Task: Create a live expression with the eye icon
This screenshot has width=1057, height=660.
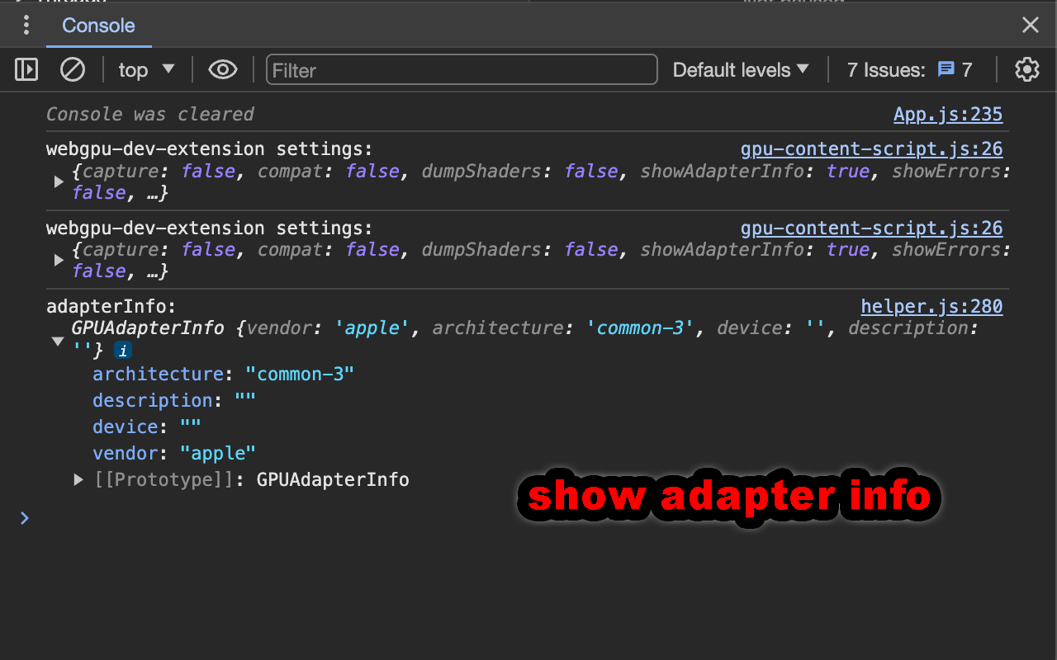Action: pyautogui.click(x=222, y=69)
